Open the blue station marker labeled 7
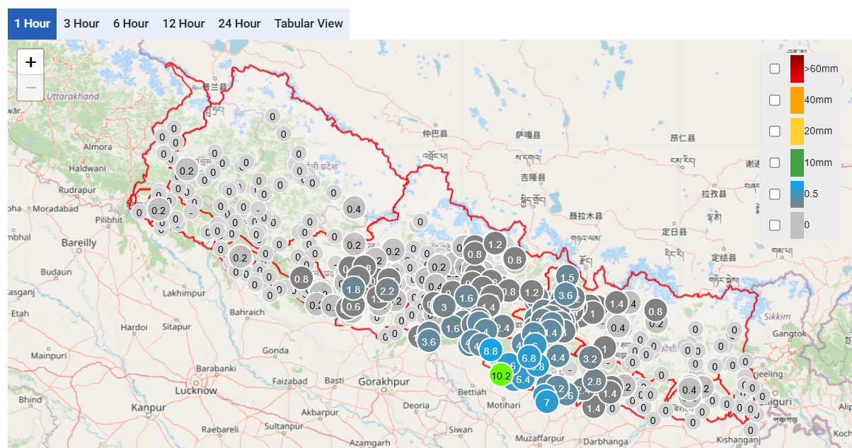 pos(546,402)
